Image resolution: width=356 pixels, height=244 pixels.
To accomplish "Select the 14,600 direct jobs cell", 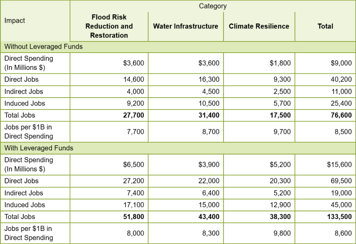I will click(x=109, y=80).
